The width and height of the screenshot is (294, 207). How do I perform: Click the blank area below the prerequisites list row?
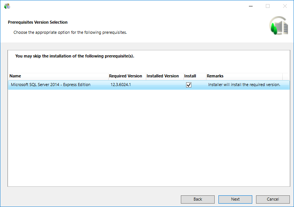[x=149, y=139]
